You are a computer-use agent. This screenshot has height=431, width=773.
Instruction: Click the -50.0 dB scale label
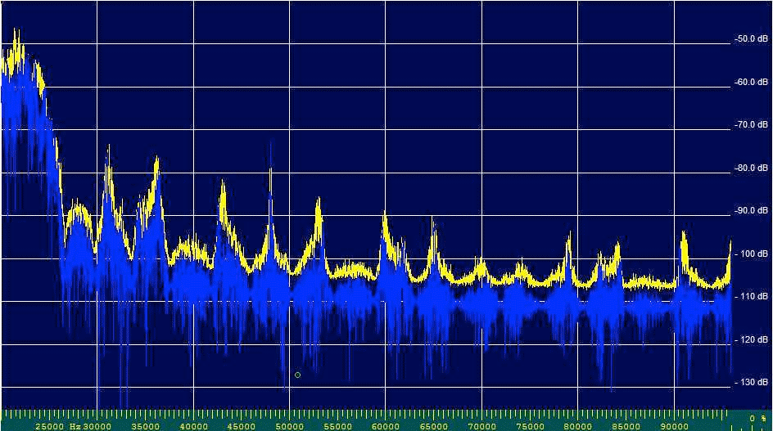(751, 38)
